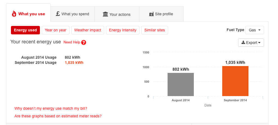Click the red Need Help question mark icon
This screenshot has width=278, height=125.
84,42
